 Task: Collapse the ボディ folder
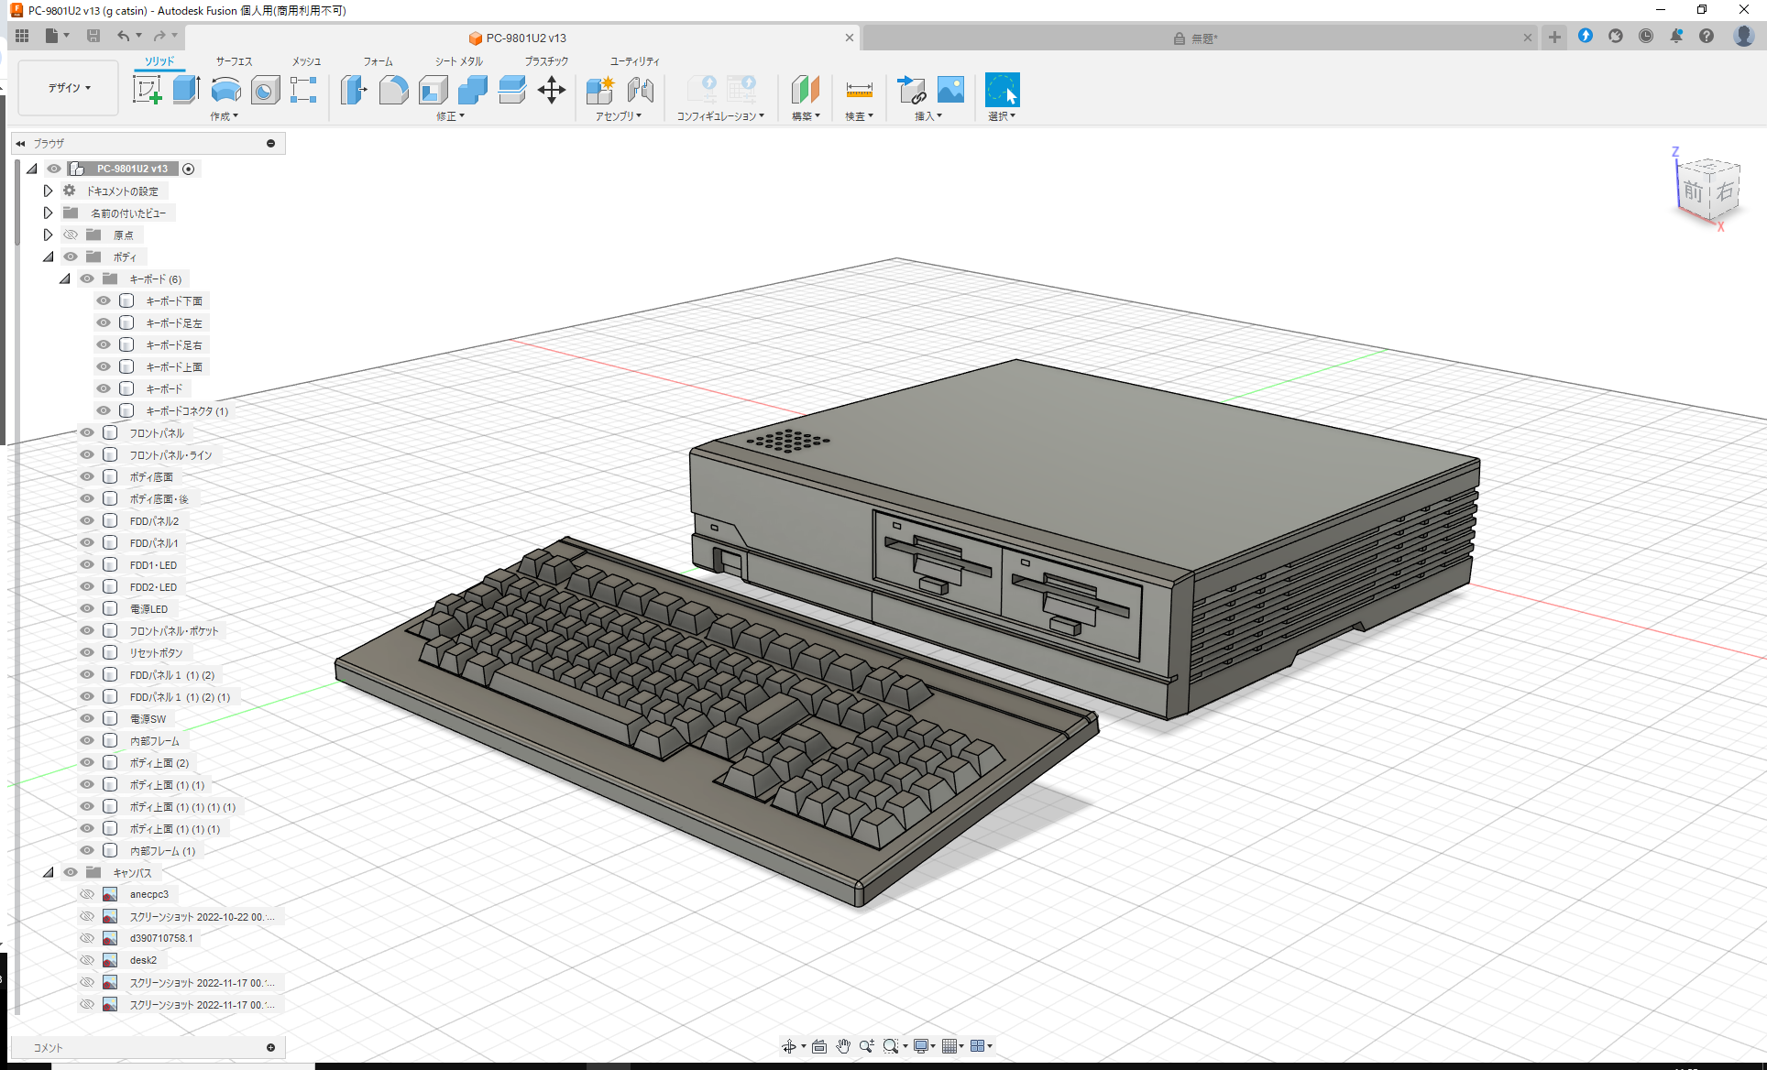click(48, 257)
